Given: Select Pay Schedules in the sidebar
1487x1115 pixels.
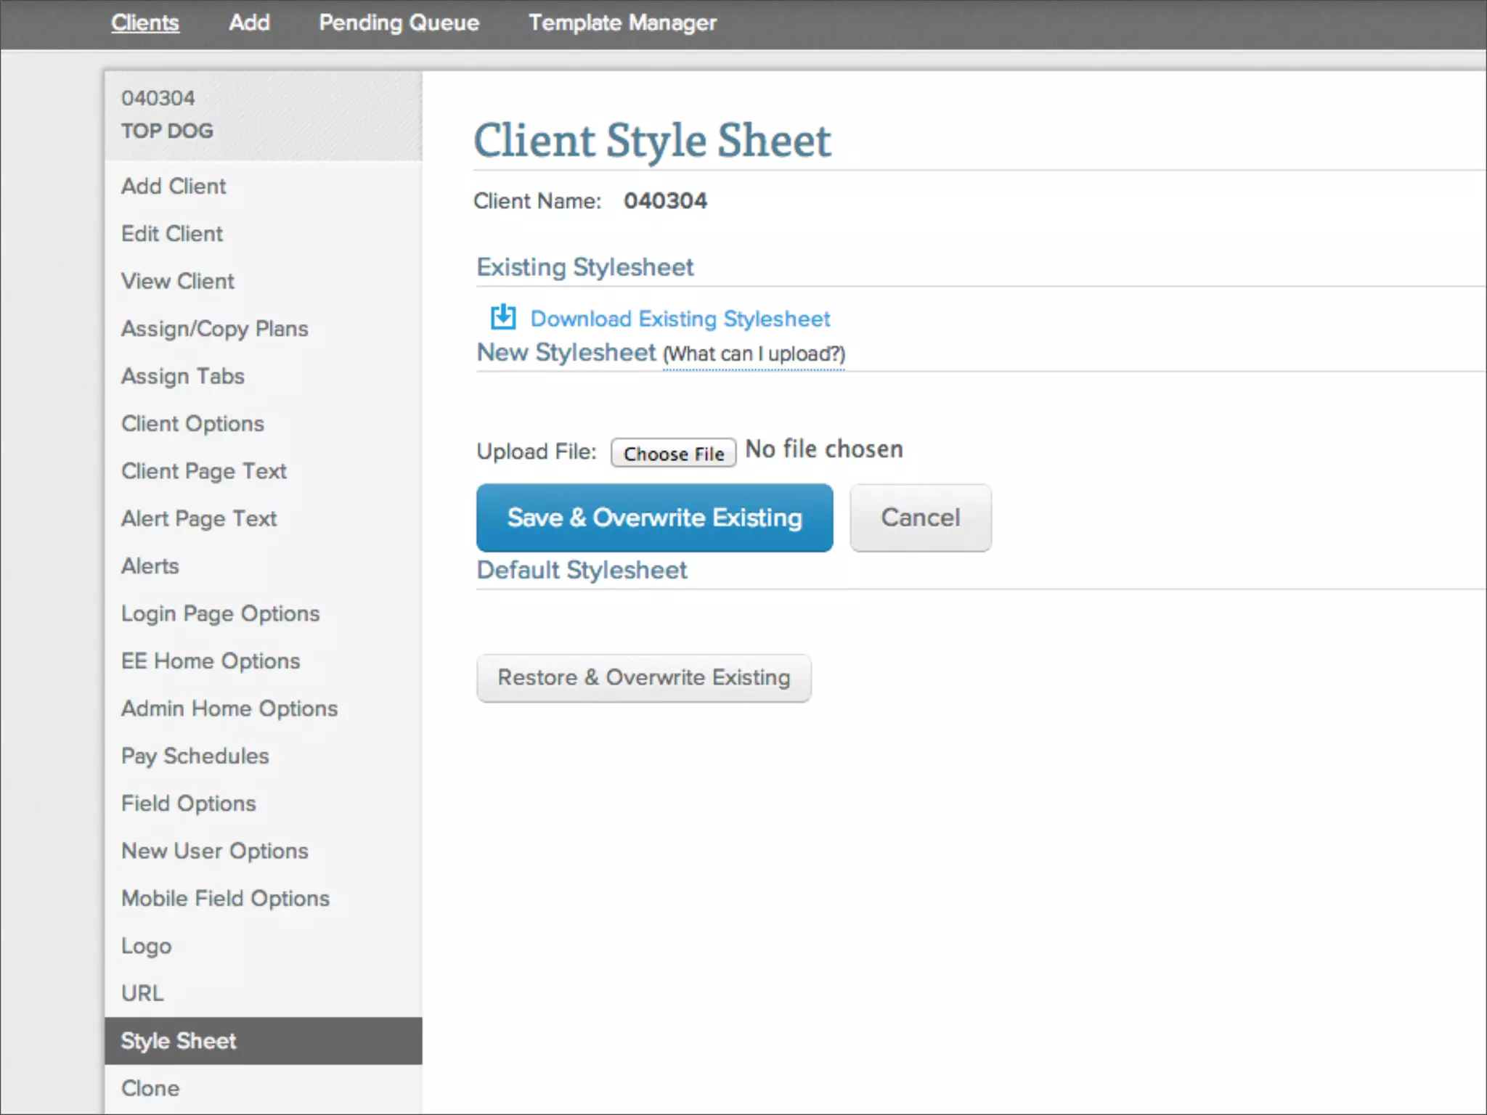Looking at the screenshot, I should [195, 756].
